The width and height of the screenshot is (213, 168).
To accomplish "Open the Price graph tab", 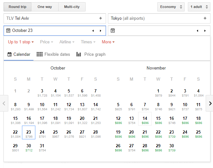I will (91, 55).
